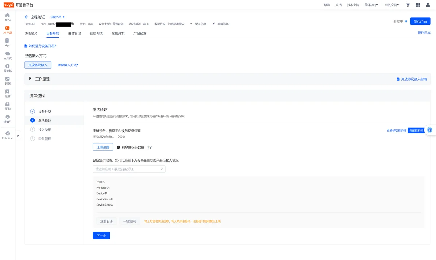This screenshot has width=436, height=260.
Task: Click the 一键复制 copy button
Action: click(x=129, y=221)
